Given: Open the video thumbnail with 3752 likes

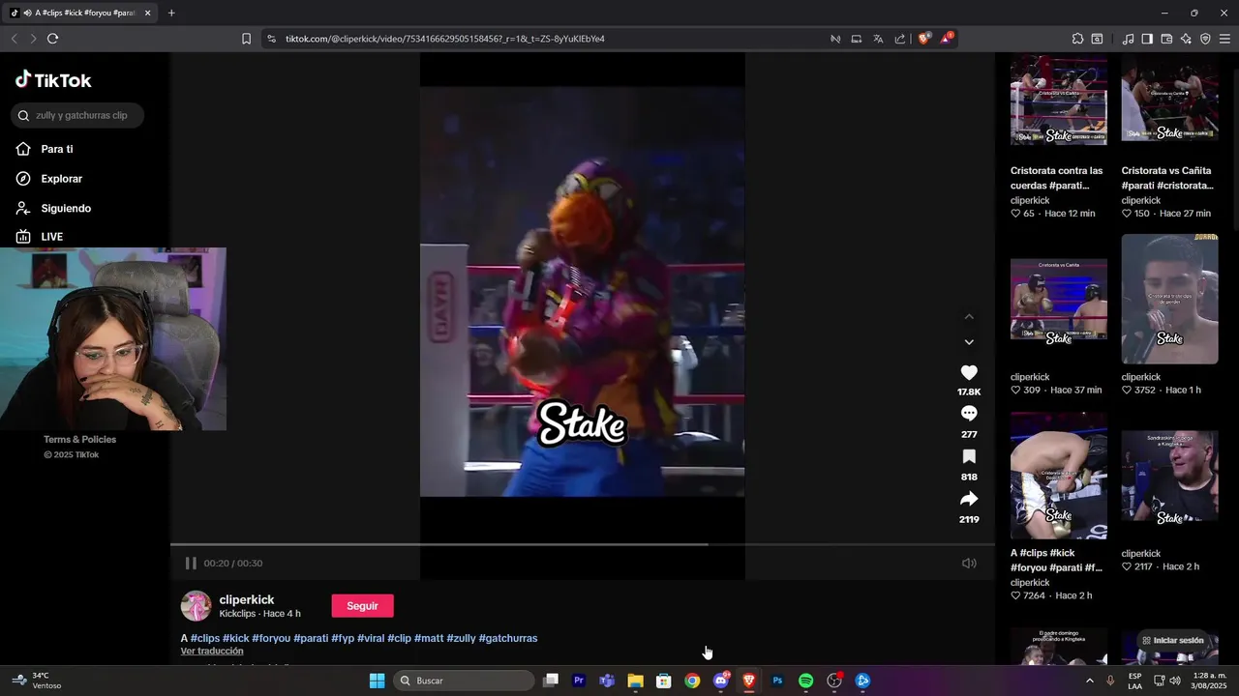Looking at the screenshot, I should click(x=1169, y=299).
